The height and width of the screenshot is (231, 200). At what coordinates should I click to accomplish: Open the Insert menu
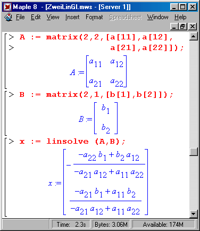(x=72, y=17)
